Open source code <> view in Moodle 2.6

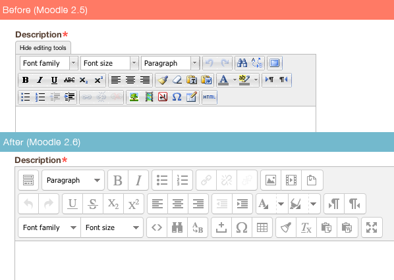pyautogui.click(x=157, y=227)
